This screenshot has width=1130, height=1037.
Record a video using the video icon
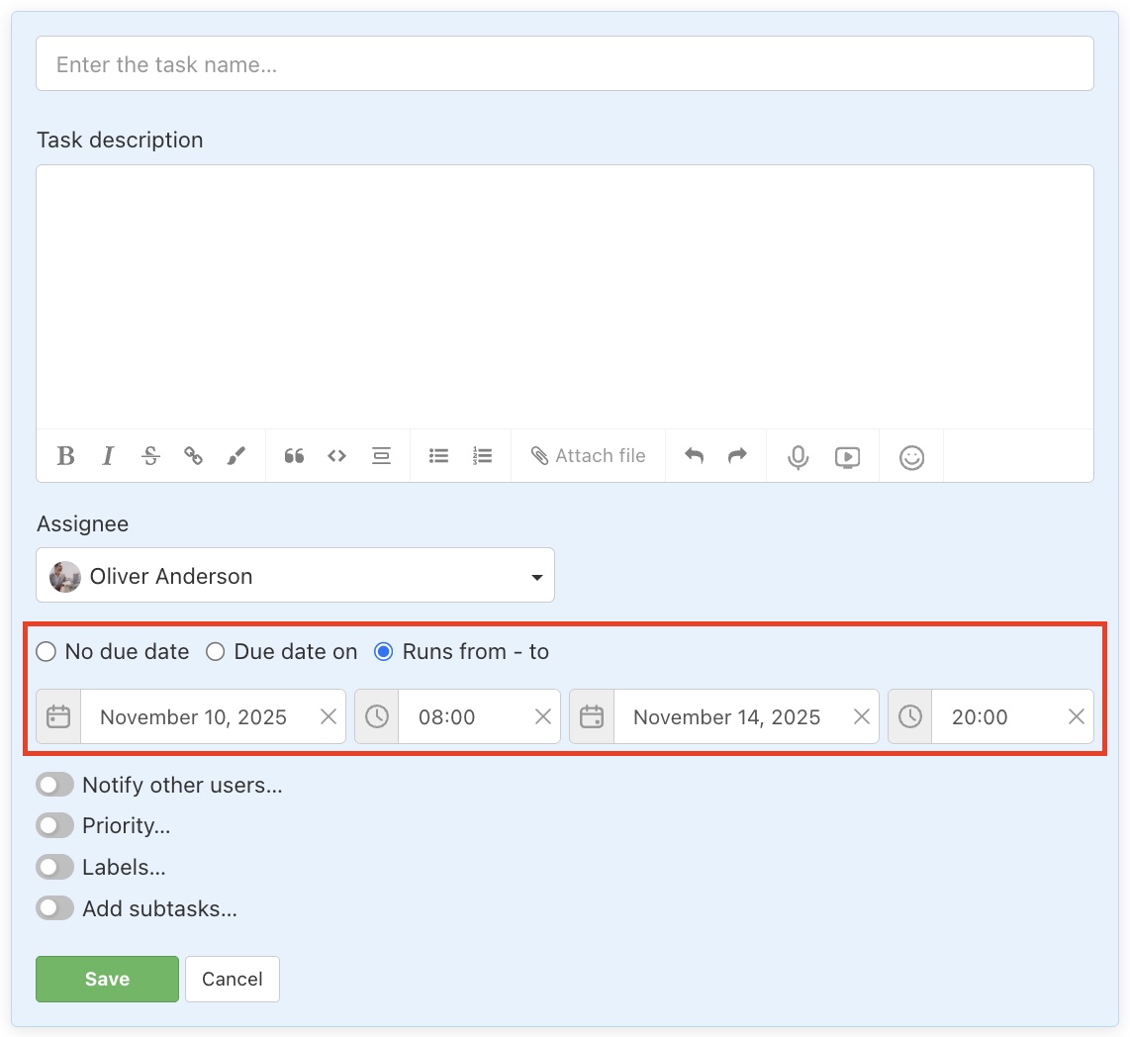(847, 456)
